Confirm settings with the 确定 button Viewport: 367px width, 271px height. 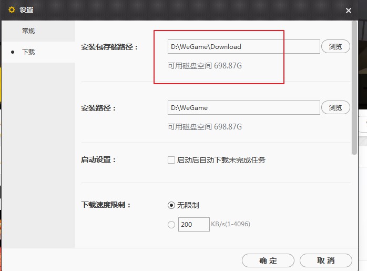pyautogui.click(x=268, y=260)
